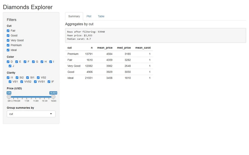Toggle clarity VVS2 checkbox
This screenshot has height=155, width=249.
click(22, 82)
